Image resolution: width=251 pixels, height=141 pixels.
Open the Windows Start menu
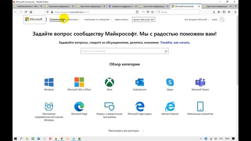(15, 139)
